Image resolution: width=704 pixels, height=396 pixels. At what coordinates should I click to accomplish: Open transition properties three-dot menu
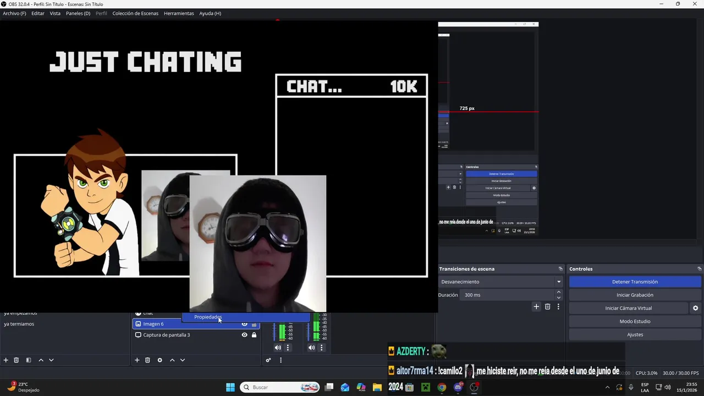(558, 307)
